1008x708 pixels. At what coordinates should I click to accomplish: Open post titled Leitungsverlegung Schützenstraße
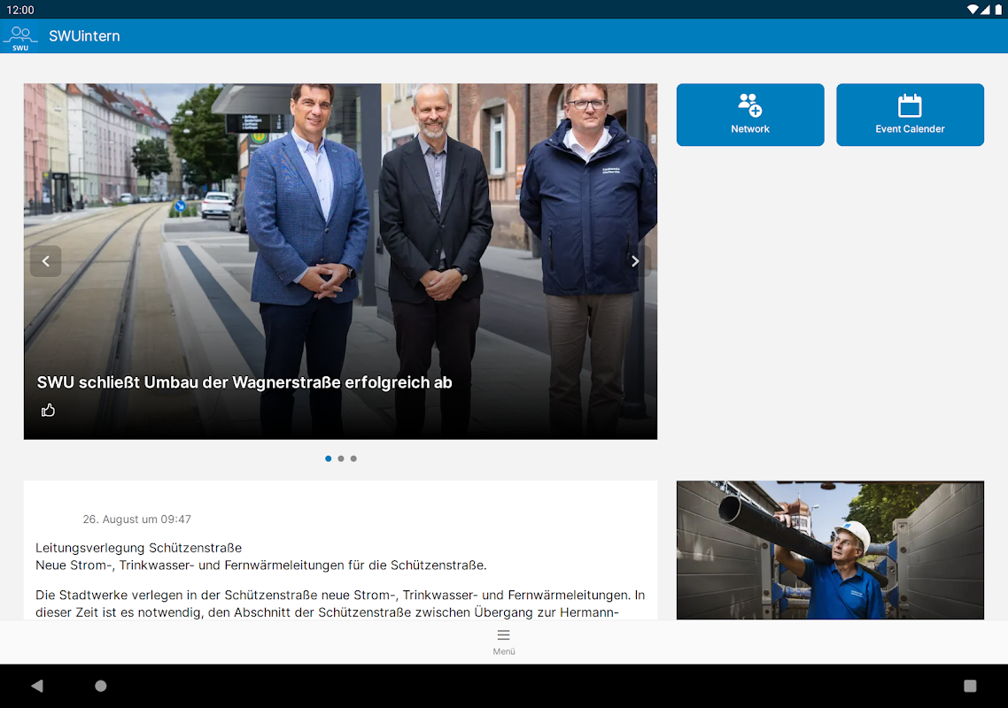138,548
